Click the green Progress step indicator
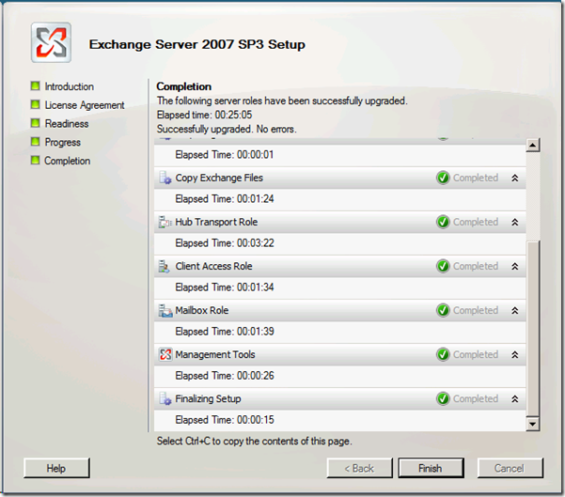The height and width of the screenshot is (497, 565). (x=36, y=142)
